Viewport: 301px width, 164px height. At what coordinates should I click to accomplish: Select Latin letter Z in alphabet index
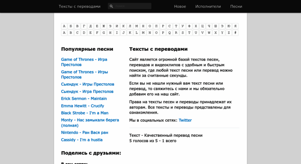[229, 33]
